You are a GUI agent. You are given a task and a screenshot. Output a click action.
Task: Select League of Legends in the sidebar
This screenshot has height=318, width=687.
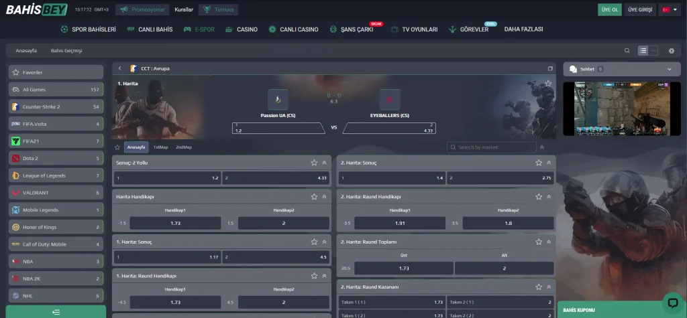click(56, 175)
